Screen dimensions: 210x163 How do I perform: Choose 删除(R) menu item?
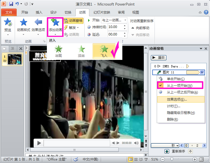(181, 119)
